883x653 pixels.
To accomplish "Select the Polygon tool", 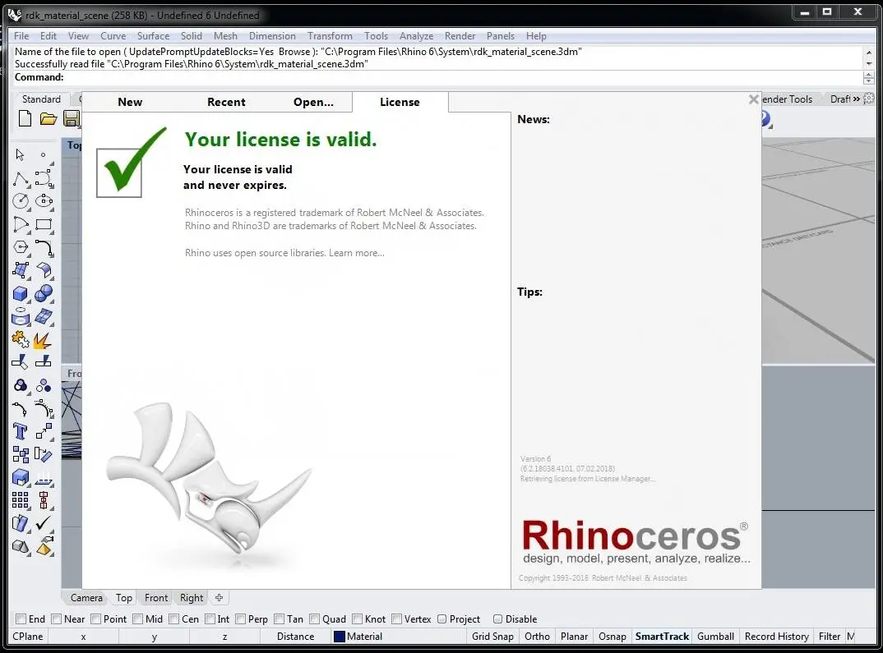I will 21,247.
